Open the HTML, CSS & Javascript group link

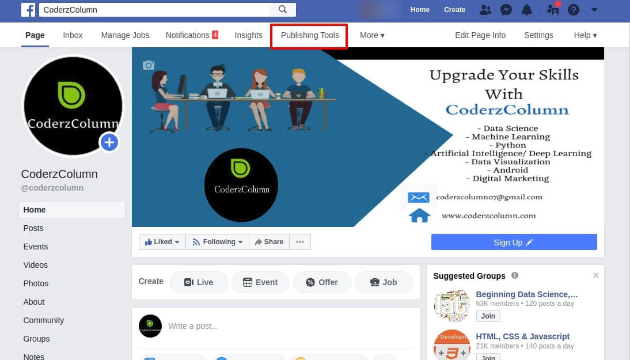click(x=523, y=336)
